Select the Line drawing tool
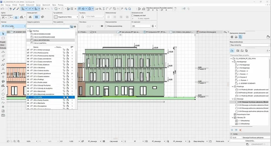Screen dimensions: 271x146 coord(3,90)
